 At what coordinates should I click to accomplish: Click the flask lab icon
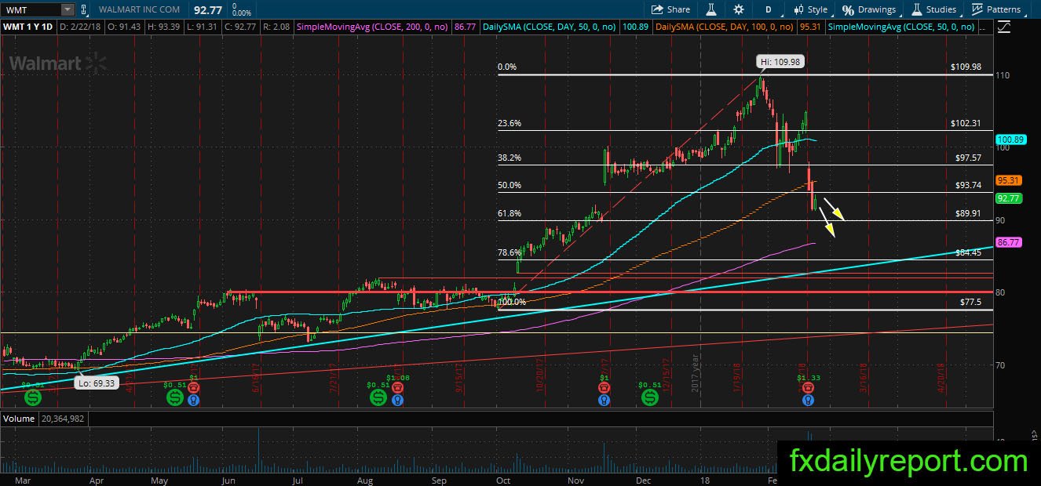pyautogui.click(x=711, y=9)
